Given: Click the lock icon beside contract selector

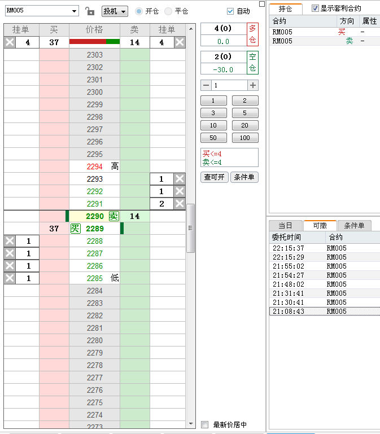Looking at the screenshot, I should (89, 11).
